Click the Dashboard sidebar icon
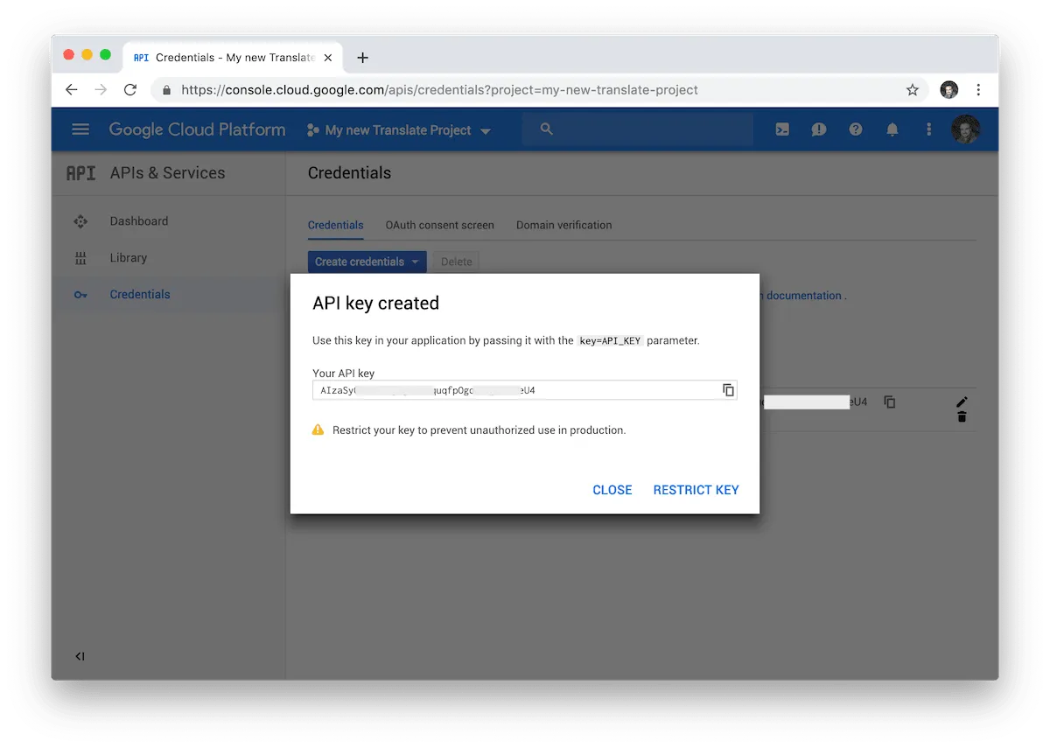This screenshot has height=748, width=1050. pyautogui.click(x=80, y=221)
